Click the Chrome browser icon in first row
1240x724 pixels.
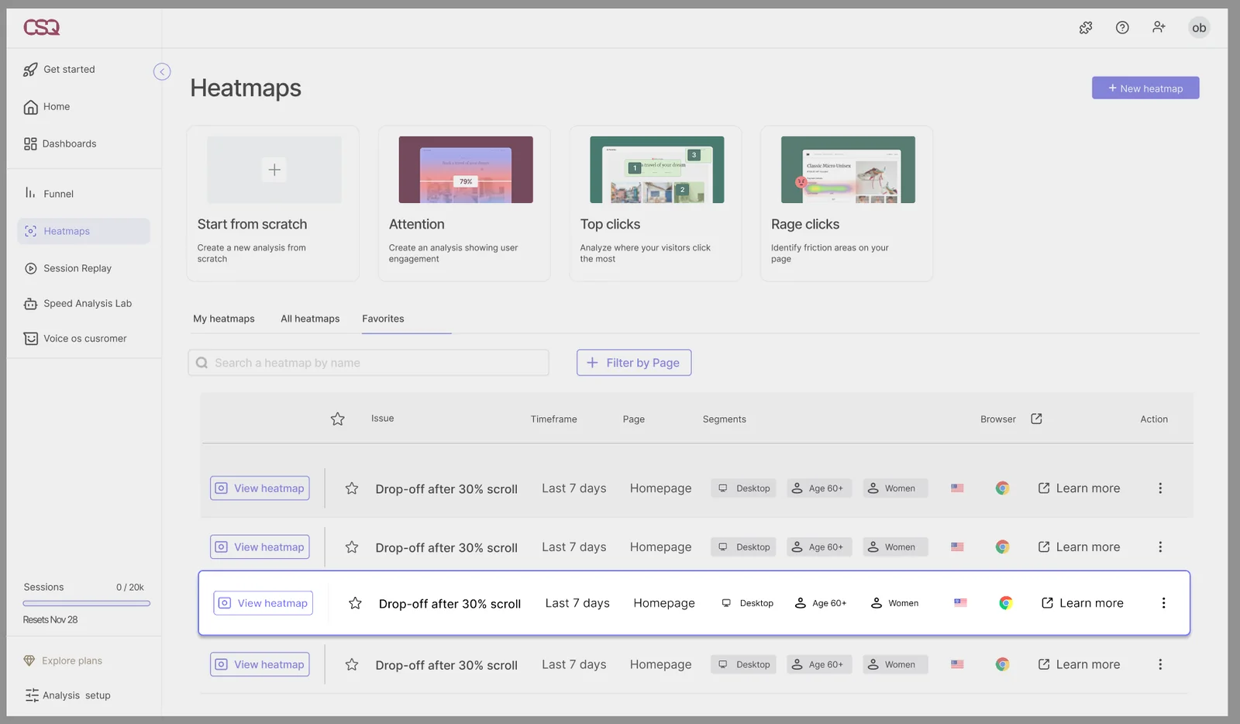pyautogui.click(x=1003, y=488)
